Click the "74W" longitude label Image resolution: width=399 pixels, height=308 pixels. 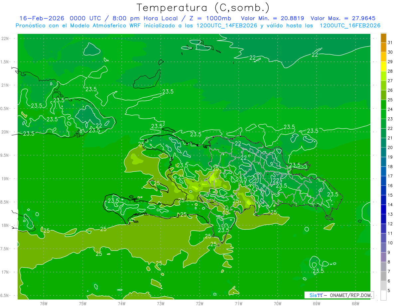(122, 304)
